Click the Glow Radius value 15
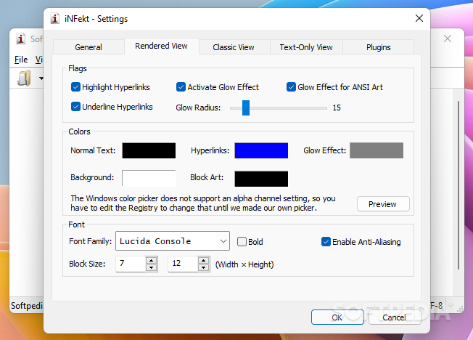473x340 pixels. click(337, 108)
